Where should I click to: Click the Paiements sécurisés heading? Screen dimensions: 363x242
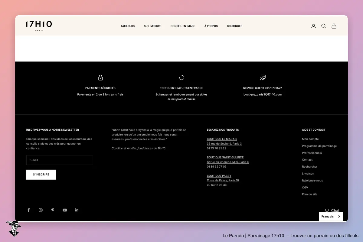100,88
